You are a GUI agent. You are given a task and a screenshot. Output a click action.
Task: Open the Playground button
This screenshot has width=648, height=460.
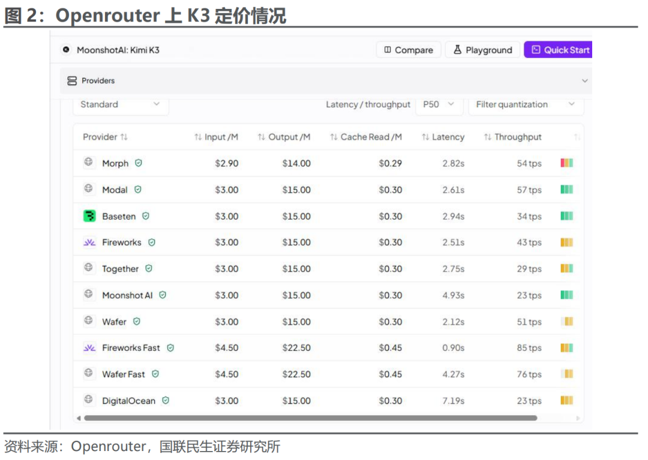coord(482,50)
